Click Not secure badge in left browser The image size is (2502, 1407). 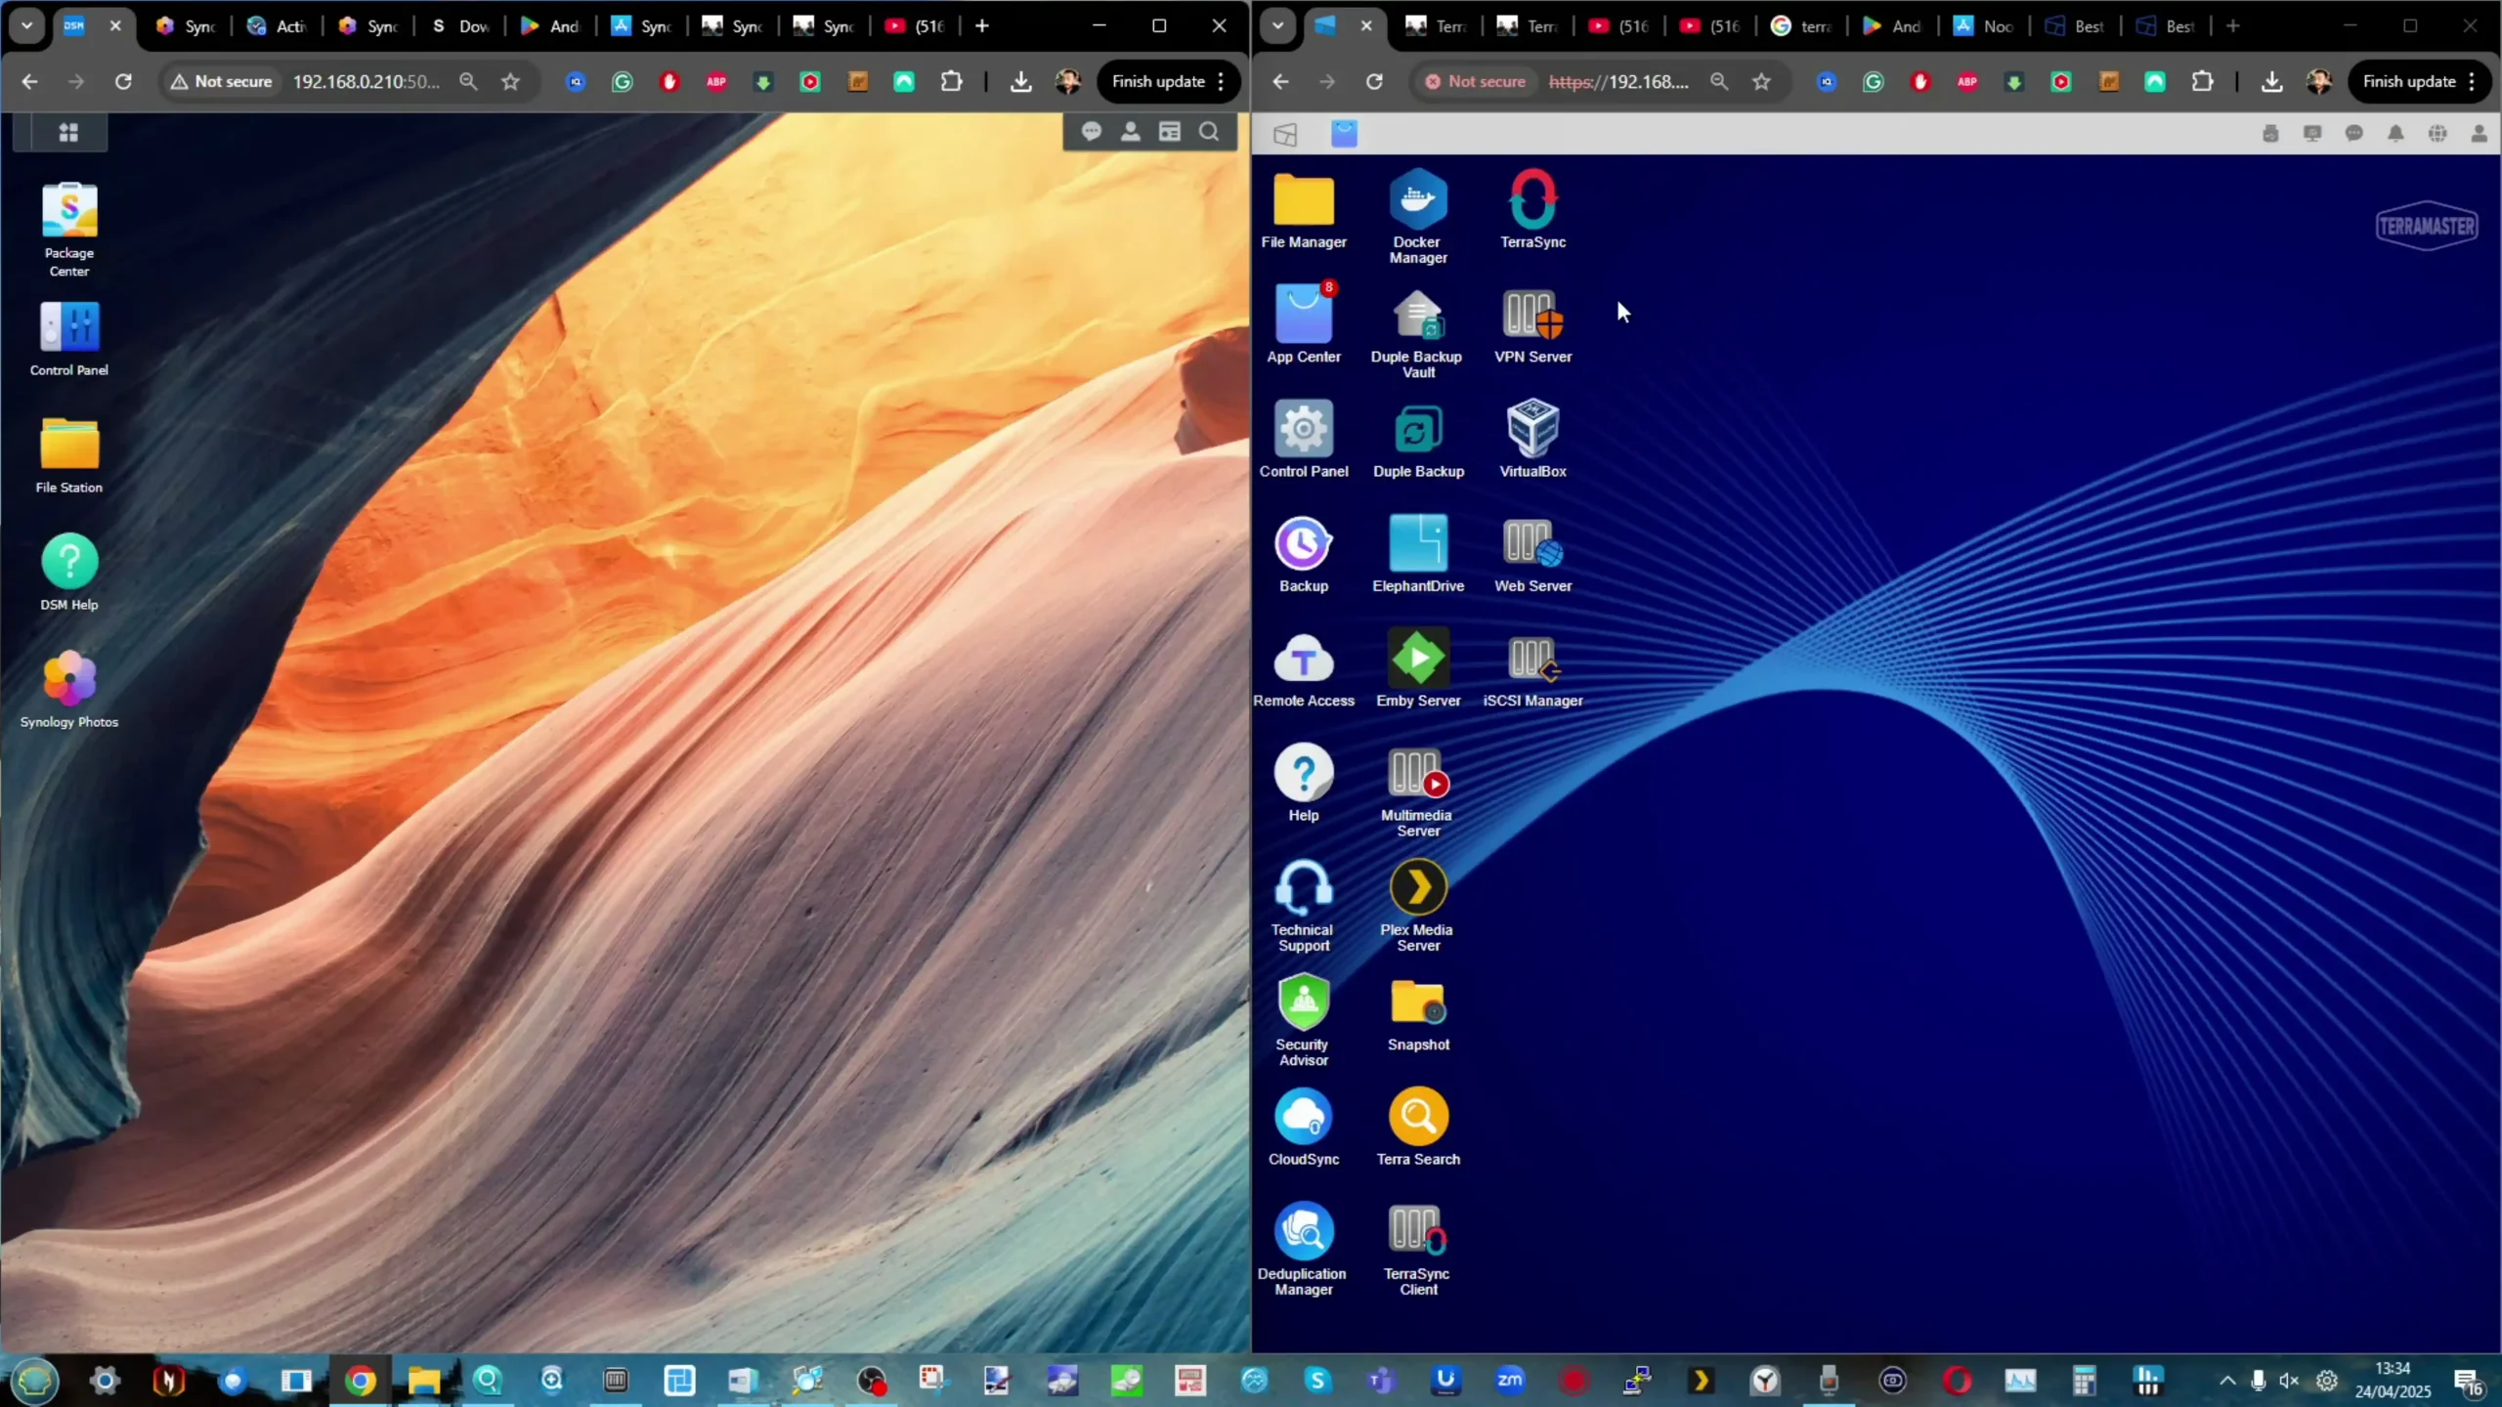coord(222,81)
